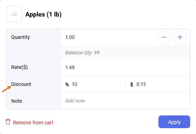196x134 pixels.
Task: Click the Note label
Action: pos(17,101)
